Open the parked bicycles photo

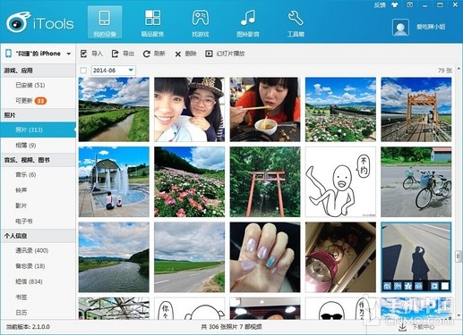[416, 181]
